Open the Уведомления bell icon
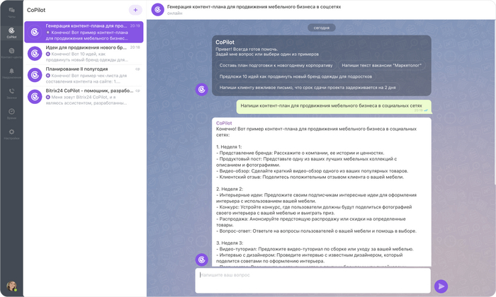The width and height of the screenshot is (496, 297). click(11, 73)
